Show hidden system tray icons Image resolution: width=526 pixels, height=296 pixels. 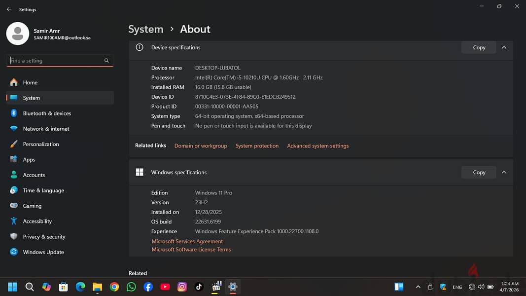click(418, 287)
